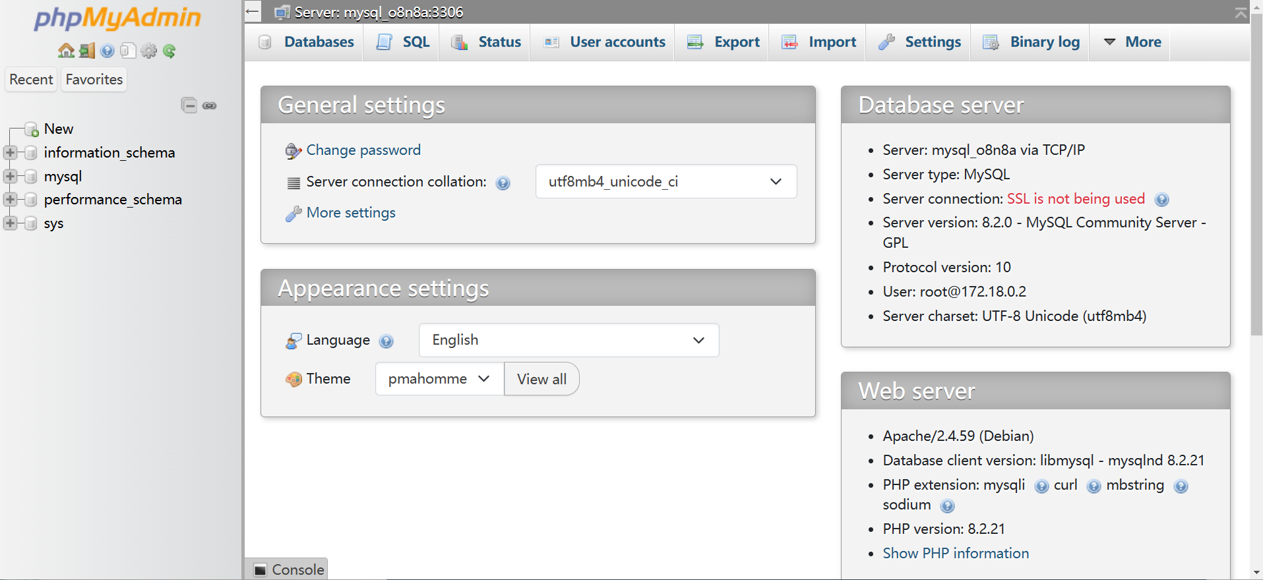Click the log out door icon
The width and height of the screenshot is (1263, 580).
[x=87, y=51]
